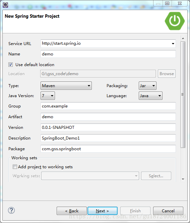Screen dimensions: 190x223
Task: Open the Packaging dropdown showing Jar
Action: tap(147, 85)
